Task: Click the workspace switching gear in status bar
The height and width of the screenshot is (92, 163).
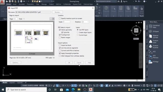Action: [x=124, y=86]
